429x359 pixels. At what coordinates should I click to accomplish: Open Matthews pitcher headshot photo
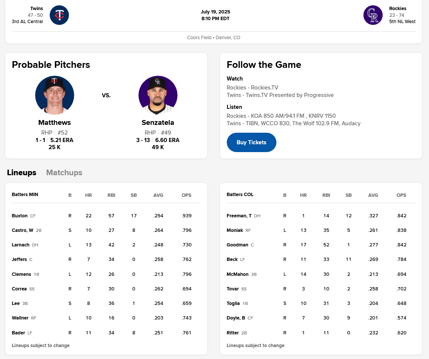coord(54,95)
